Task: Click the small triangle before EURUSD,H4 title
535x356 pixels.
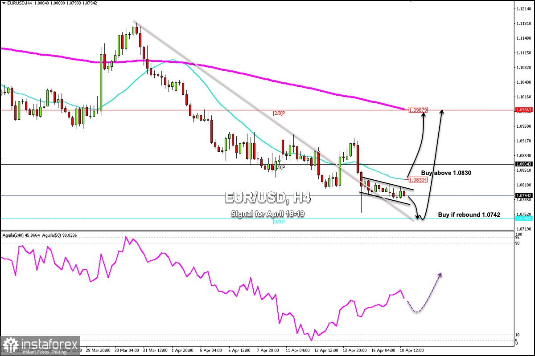Action: tap(2, 3)
